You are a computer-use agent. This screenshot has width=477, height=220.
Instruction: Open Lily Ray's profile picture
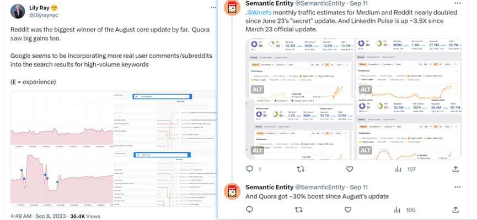(18, 12)
